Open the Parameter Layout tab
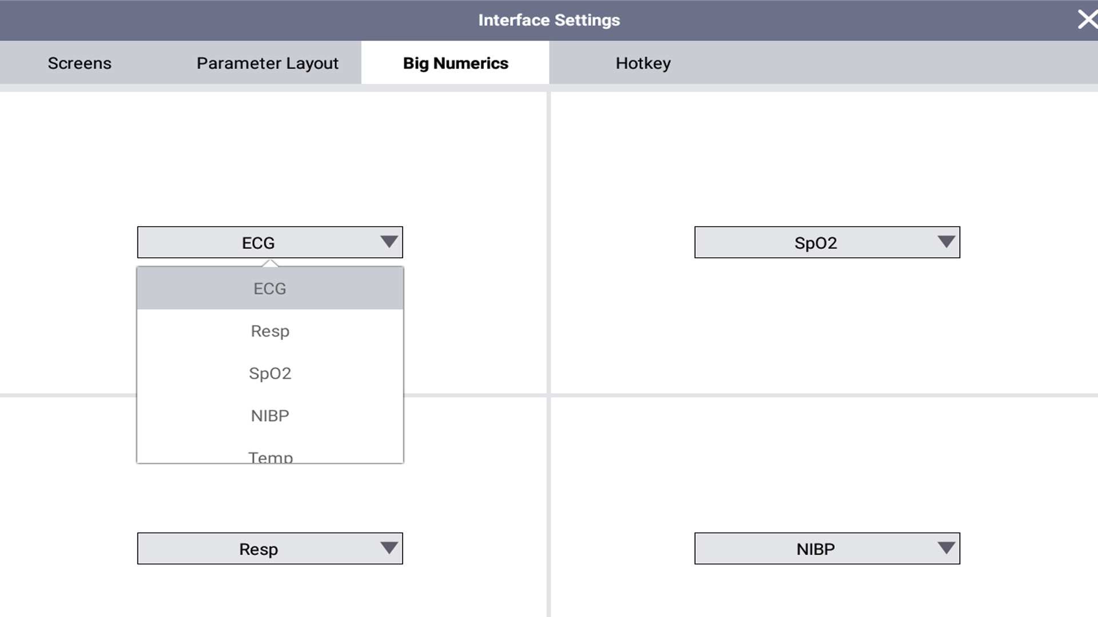This screenshot has width=1098, height=617. [267, 63]
